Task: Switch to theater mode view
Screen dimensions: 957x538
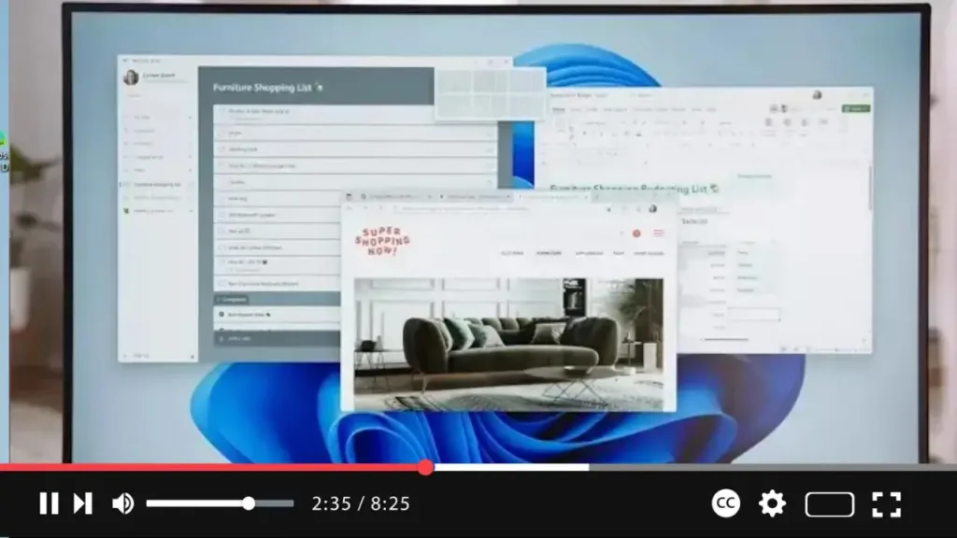Action: pyautogui.click(x=829, y=504)
